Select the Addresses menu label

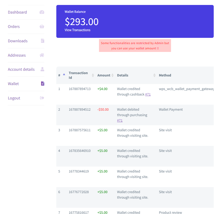pos(17,55)
